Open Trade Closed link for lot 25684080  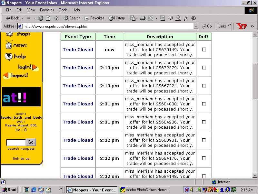click(78, 104)
